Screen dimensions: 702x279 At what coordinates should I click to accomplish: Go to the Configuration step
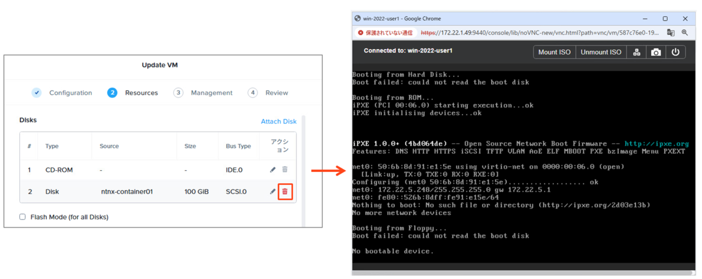62,92
